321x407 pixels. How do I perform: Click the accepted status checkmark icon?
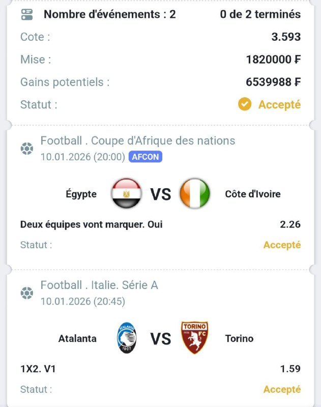pyautogui.click(x=245, y=104)
